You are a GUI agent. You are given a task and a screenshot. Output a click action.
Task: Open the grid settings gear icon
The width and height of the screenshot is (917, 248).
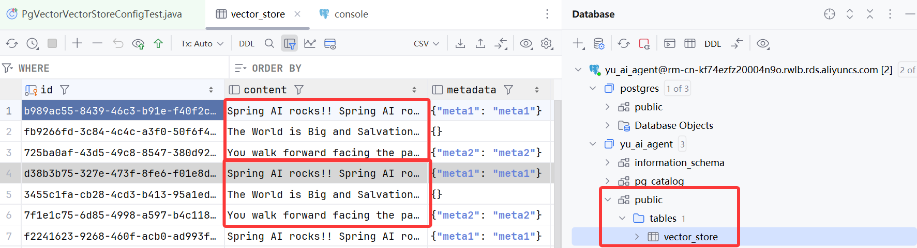[x=547, y=44]
